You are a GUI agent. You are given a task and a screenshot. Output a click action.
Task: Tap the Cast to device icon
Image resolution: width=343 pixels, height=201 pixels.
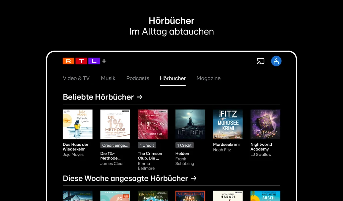(x=261, y=61)
